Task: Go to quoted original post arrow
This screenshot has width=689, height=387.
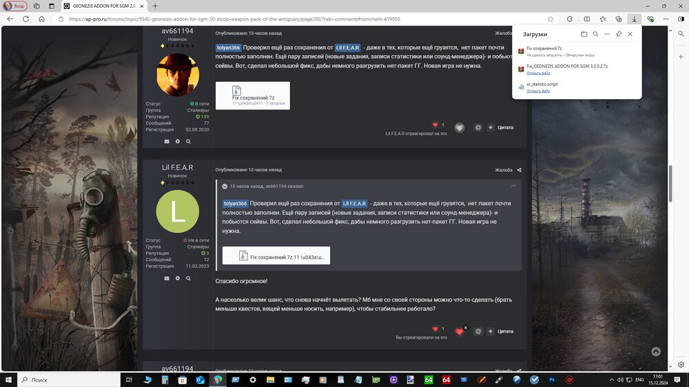Action: (x=513, y=186)
